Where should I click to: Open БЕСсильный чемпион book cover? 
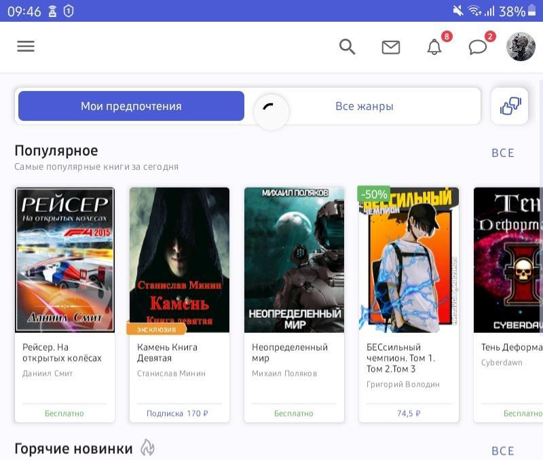(409, 260)
